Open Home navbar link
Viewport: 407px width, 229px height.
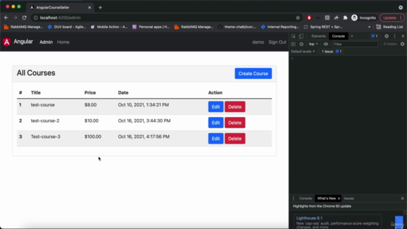(63, 42)
